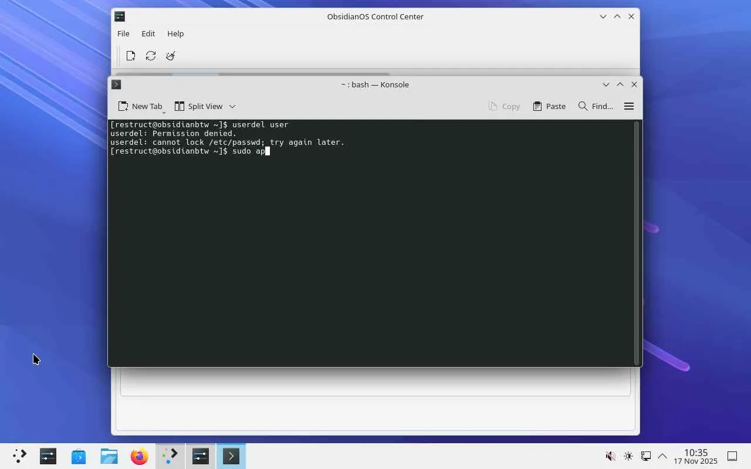Click the 'cannot lock /etc/passwd' output line
The height and width of the screenshot is (469, 751).
tap(227, 142)
